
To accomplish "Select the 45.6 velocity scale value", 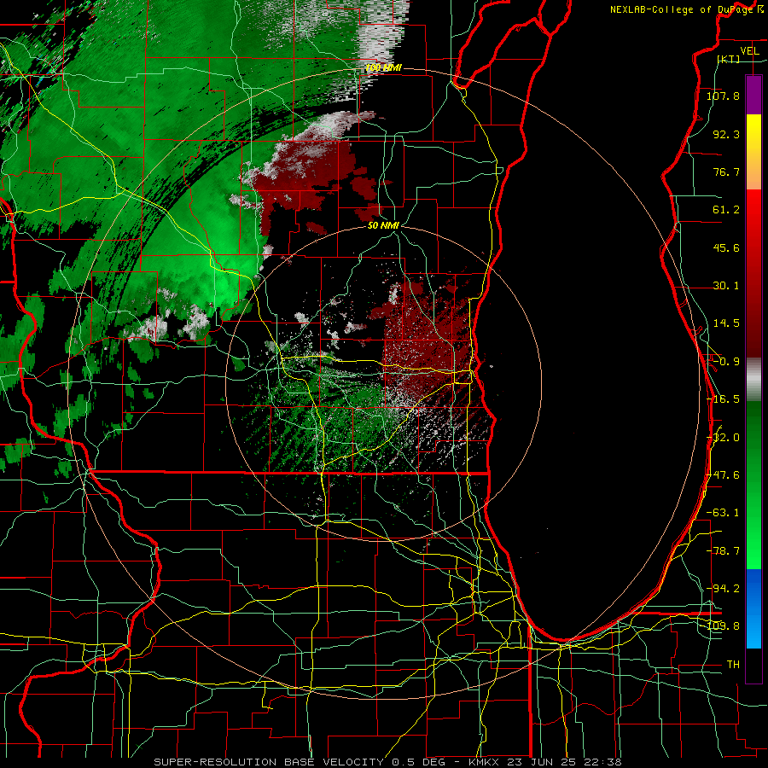I will point(726,247).
